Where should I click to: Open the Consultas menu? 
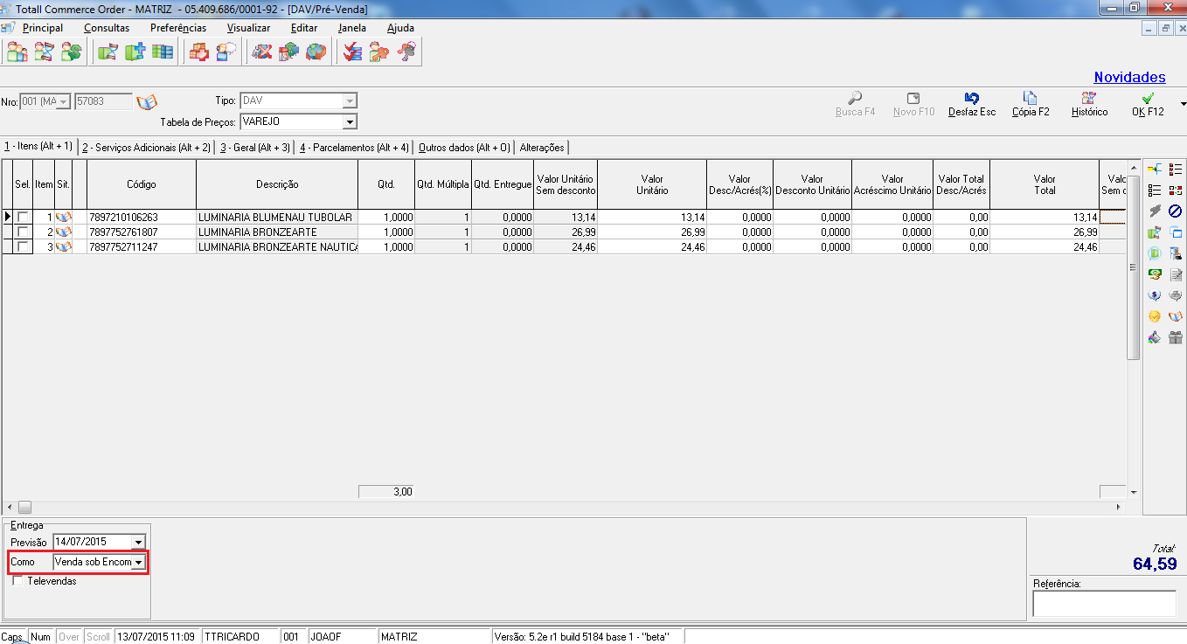point(107,28)
